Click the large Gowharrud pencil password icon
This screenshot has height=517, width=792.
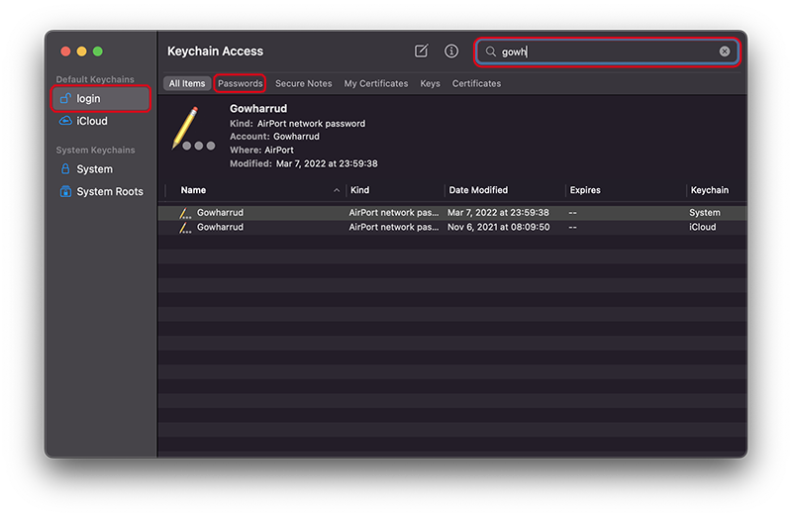pyautogui.click(x=193, y=129)
